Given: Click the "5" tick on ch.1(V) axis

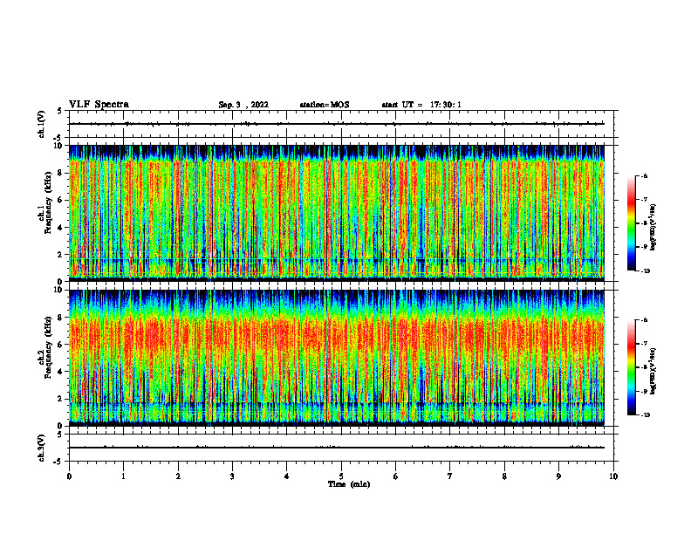Looking at the screenshot, I should coord(60,111).
